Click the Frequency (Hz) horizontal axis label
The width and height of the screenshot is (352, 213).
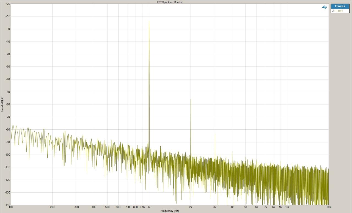click(x=170, y=211)
